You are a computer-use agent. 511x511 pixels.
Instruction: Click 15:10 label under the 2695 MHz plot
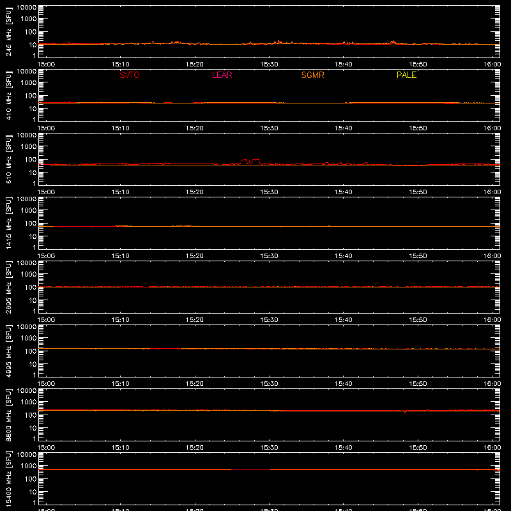coord(121,320)
